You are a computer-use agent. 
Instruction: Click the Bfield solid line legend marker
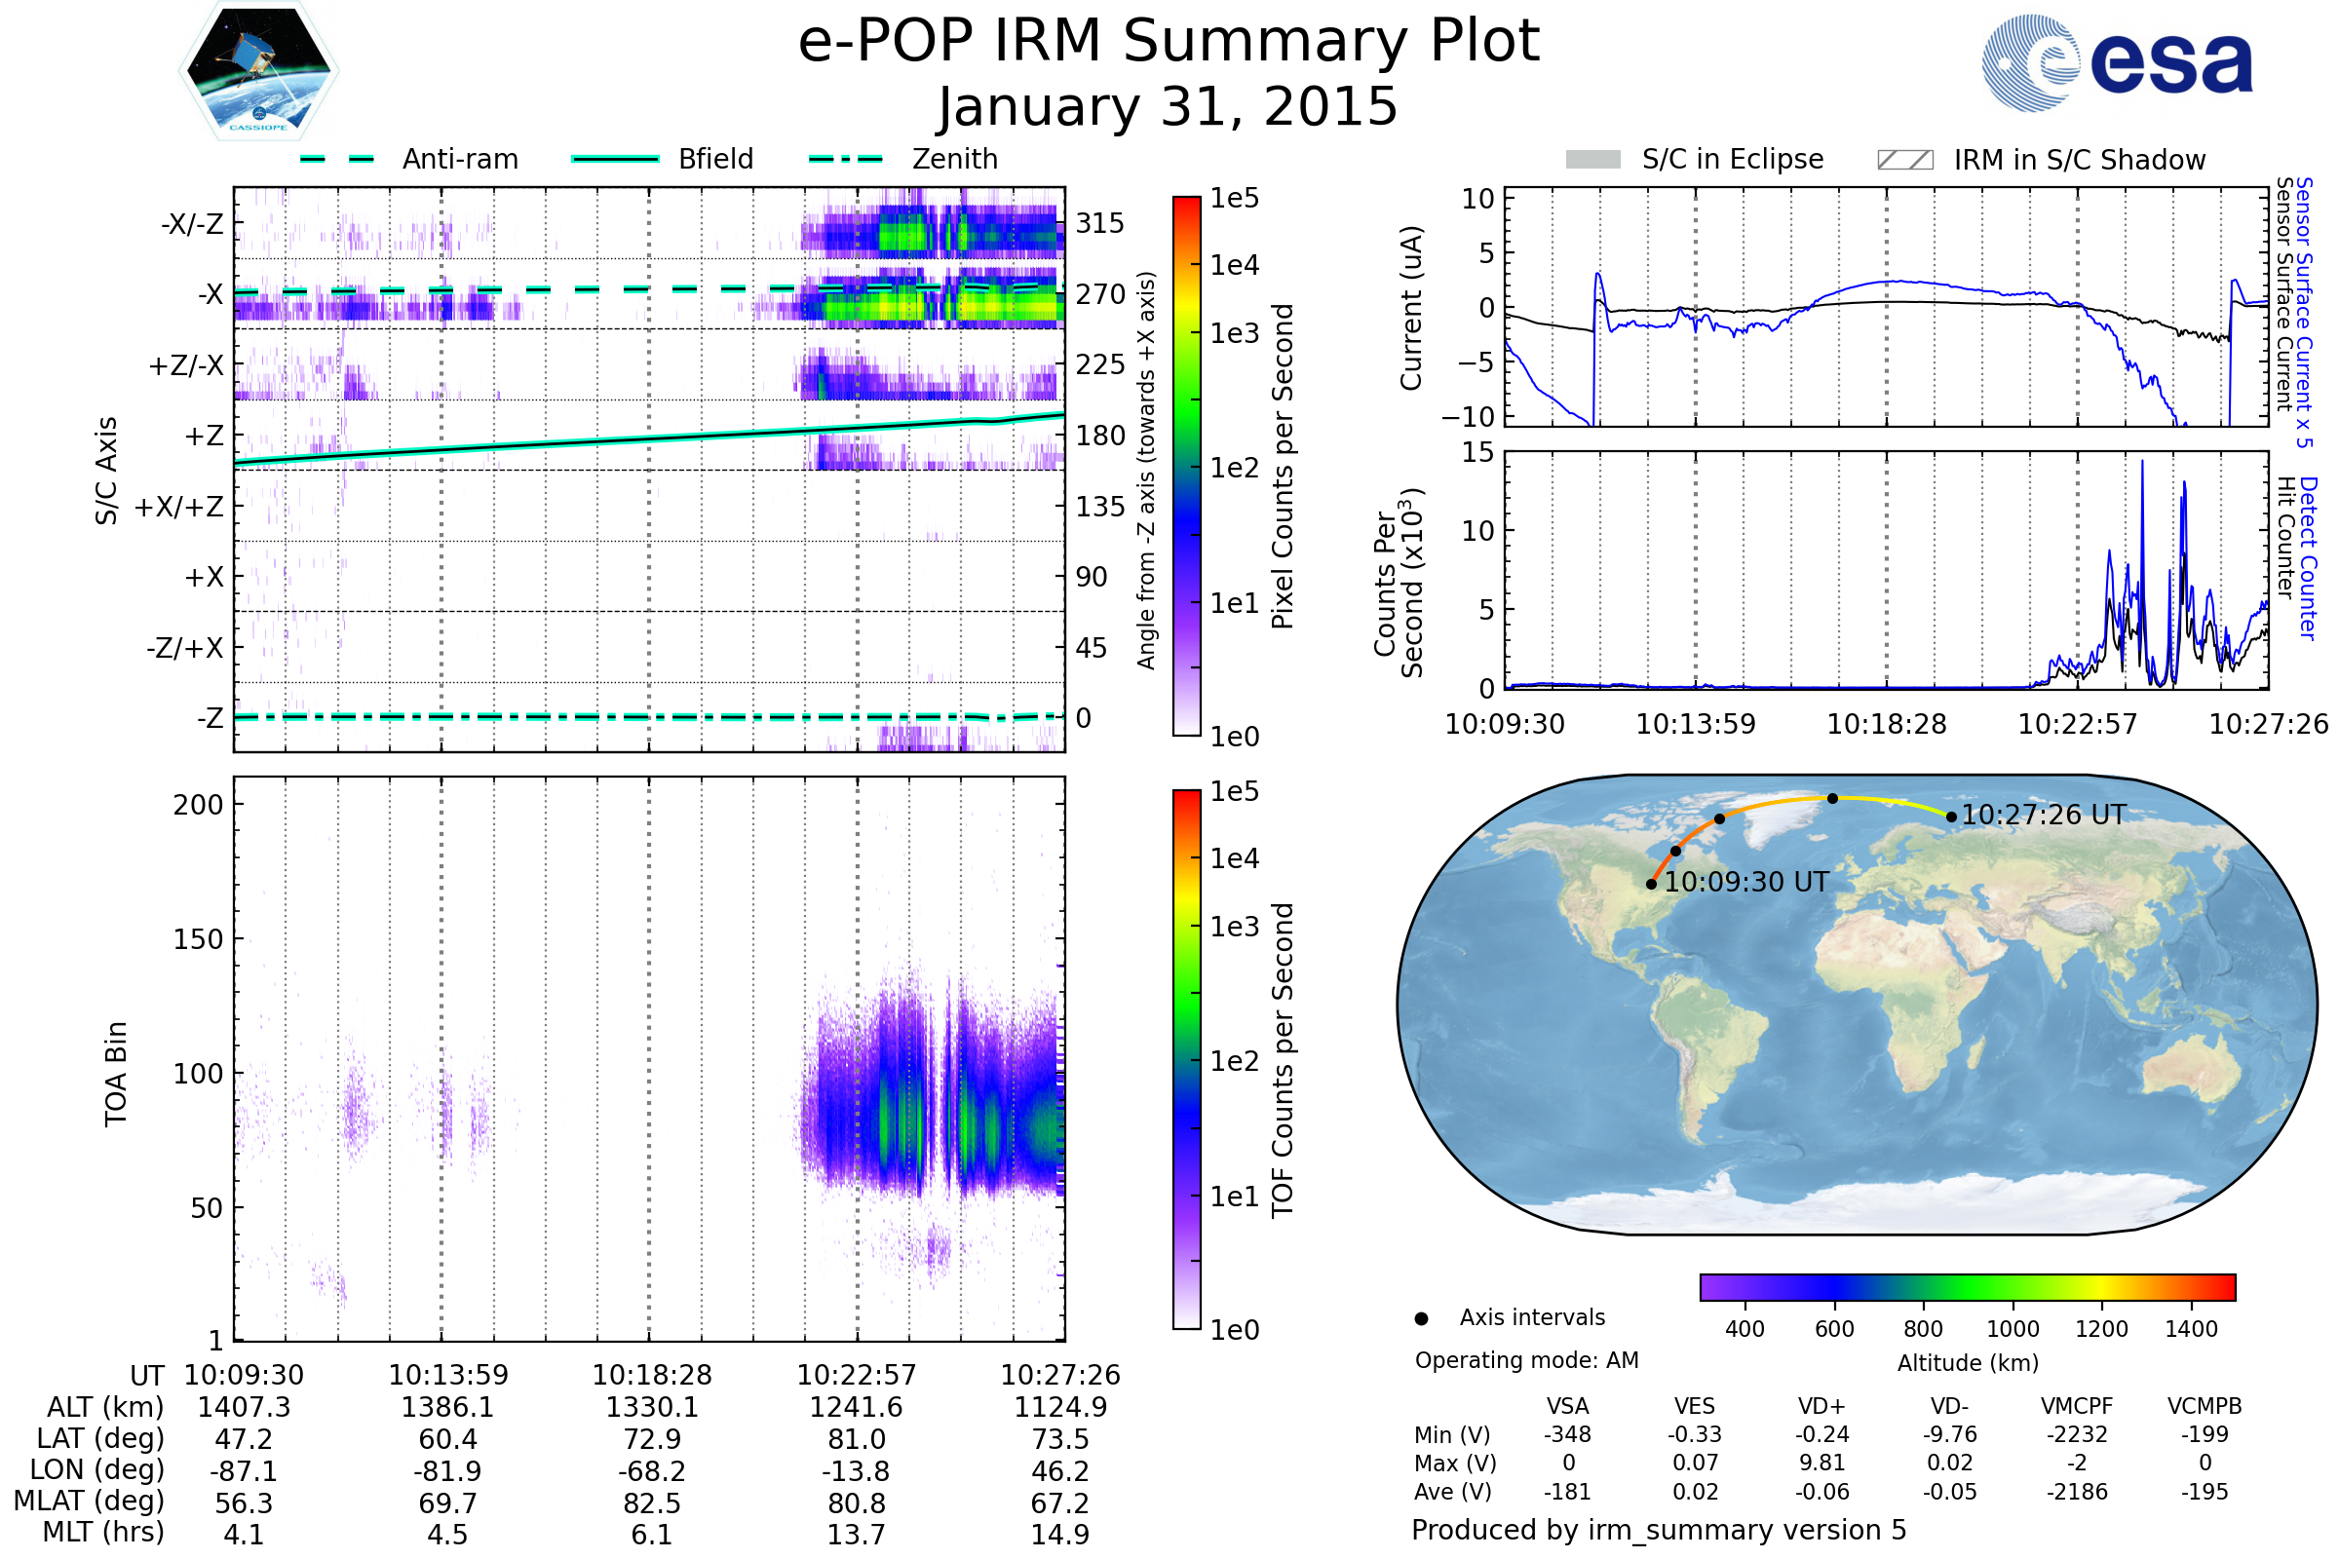click(615, 159)
